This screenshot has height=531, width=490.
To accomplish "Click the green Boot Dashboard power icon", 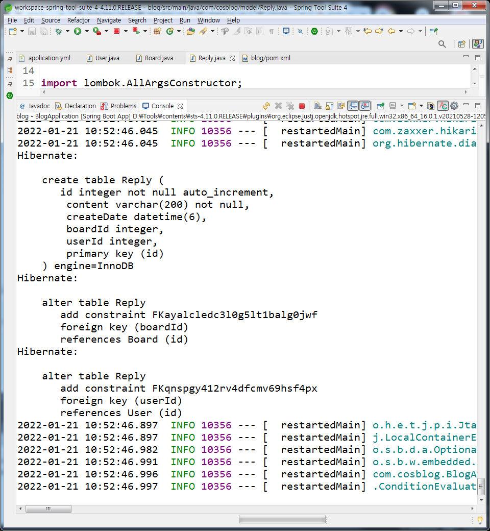I will click(314, 32).
